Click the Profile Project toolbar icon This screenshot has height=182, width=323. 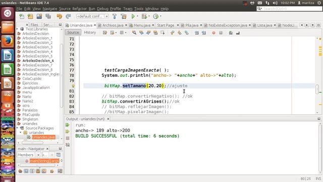155,16
